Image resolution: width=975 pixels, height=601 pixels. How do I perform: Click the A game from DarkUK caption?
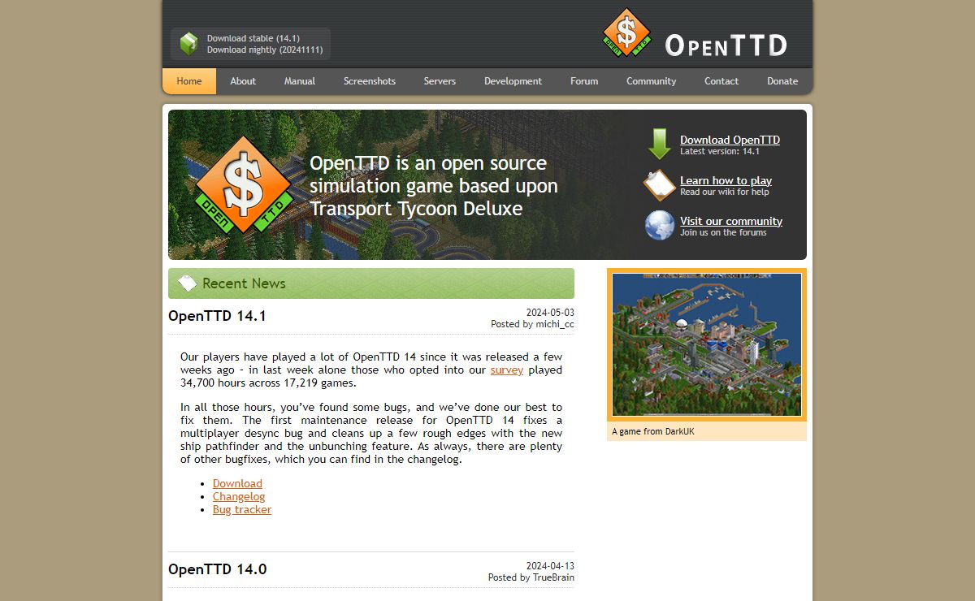tap(653, 431)
